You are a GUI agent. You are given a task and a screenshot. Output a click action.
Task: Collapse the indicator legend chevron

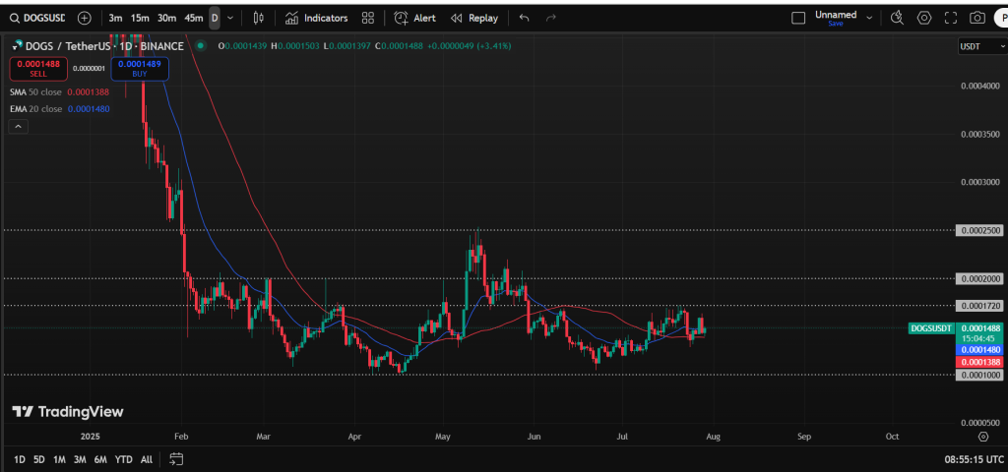[x=18, y=127]
